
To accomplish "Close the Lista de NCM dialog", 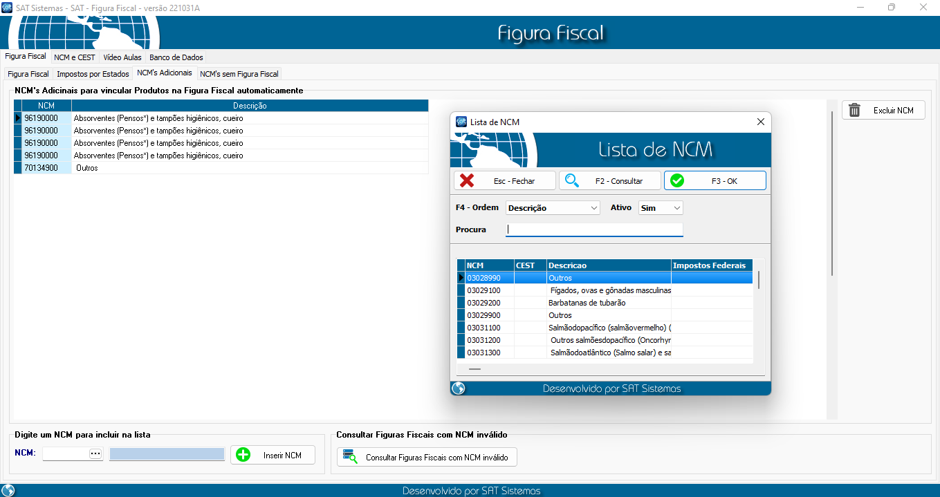I will click(760, 122).
